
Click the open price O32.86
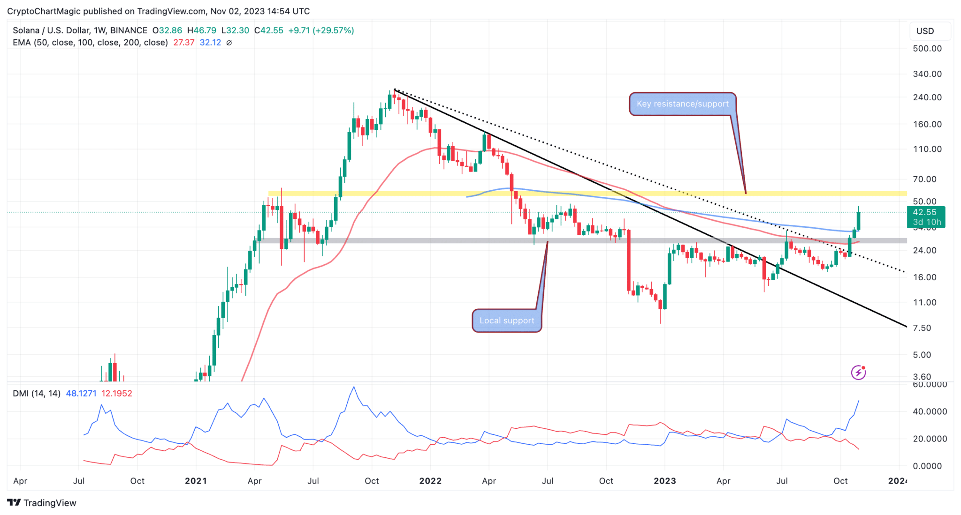pos(167,30)
